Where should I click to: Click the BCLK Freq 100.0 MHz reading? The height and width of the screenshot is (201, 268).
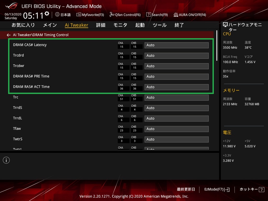[x=230, y=62]
